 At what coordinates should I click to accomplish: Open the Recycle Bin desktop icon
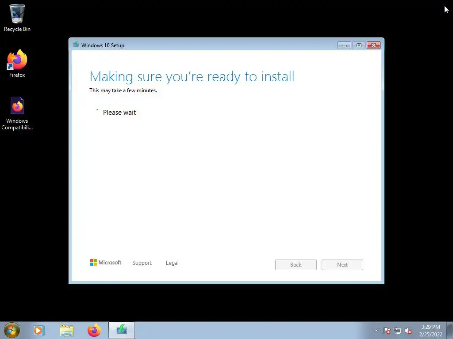pos(17,18)
